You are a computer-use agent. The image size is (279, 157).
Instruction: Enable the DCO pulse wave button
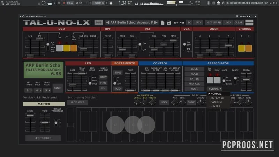pos(59,48)
